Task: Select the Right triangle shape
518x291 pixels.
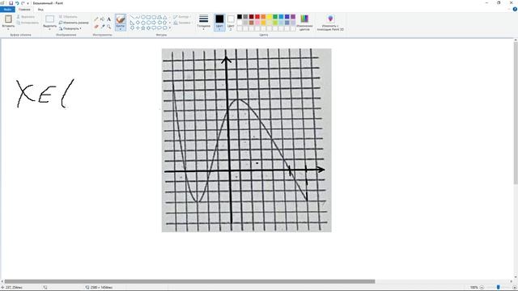Action: (132, 23)
